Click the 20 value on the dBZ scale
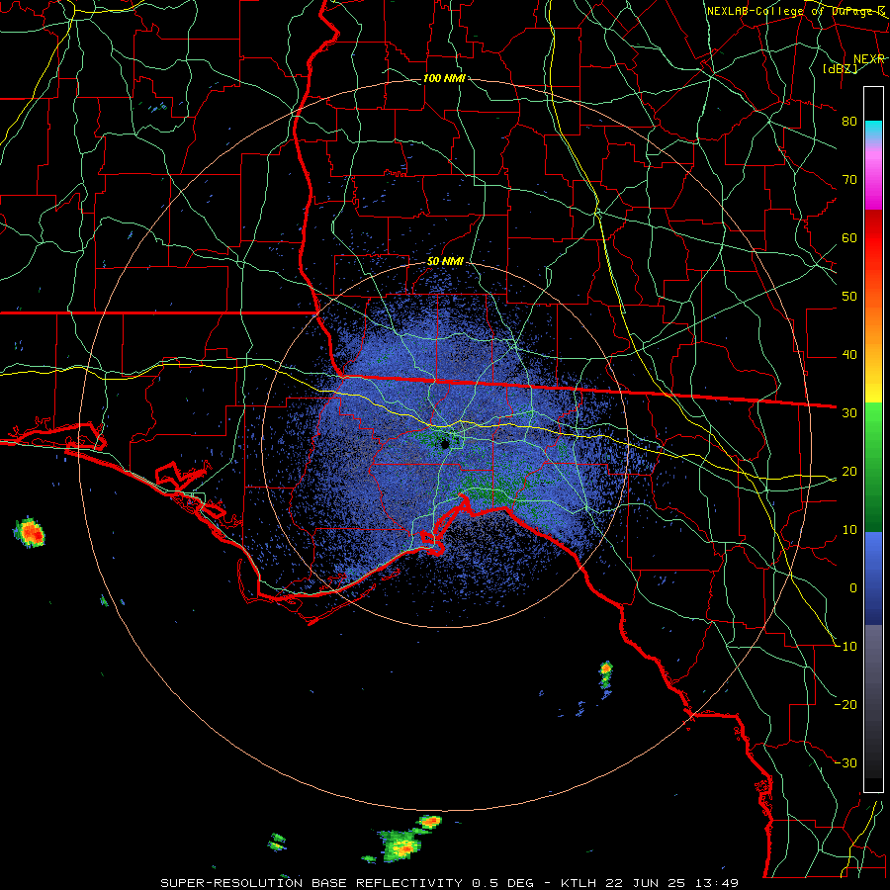This screenshot has width=890, height=890. 849,471
